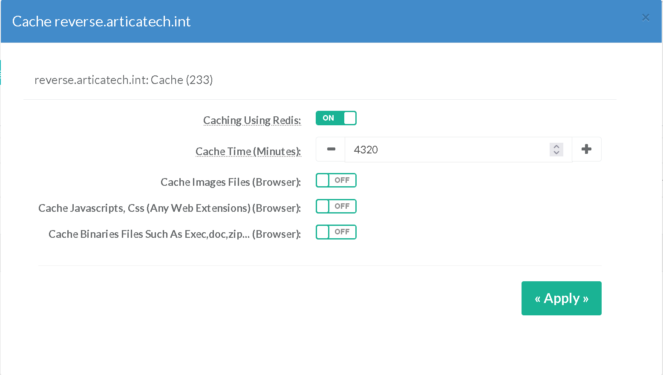The width and height of the screenshot is (663, 375).
Task: Close the Cache dialog with the X
Action: 646,17
